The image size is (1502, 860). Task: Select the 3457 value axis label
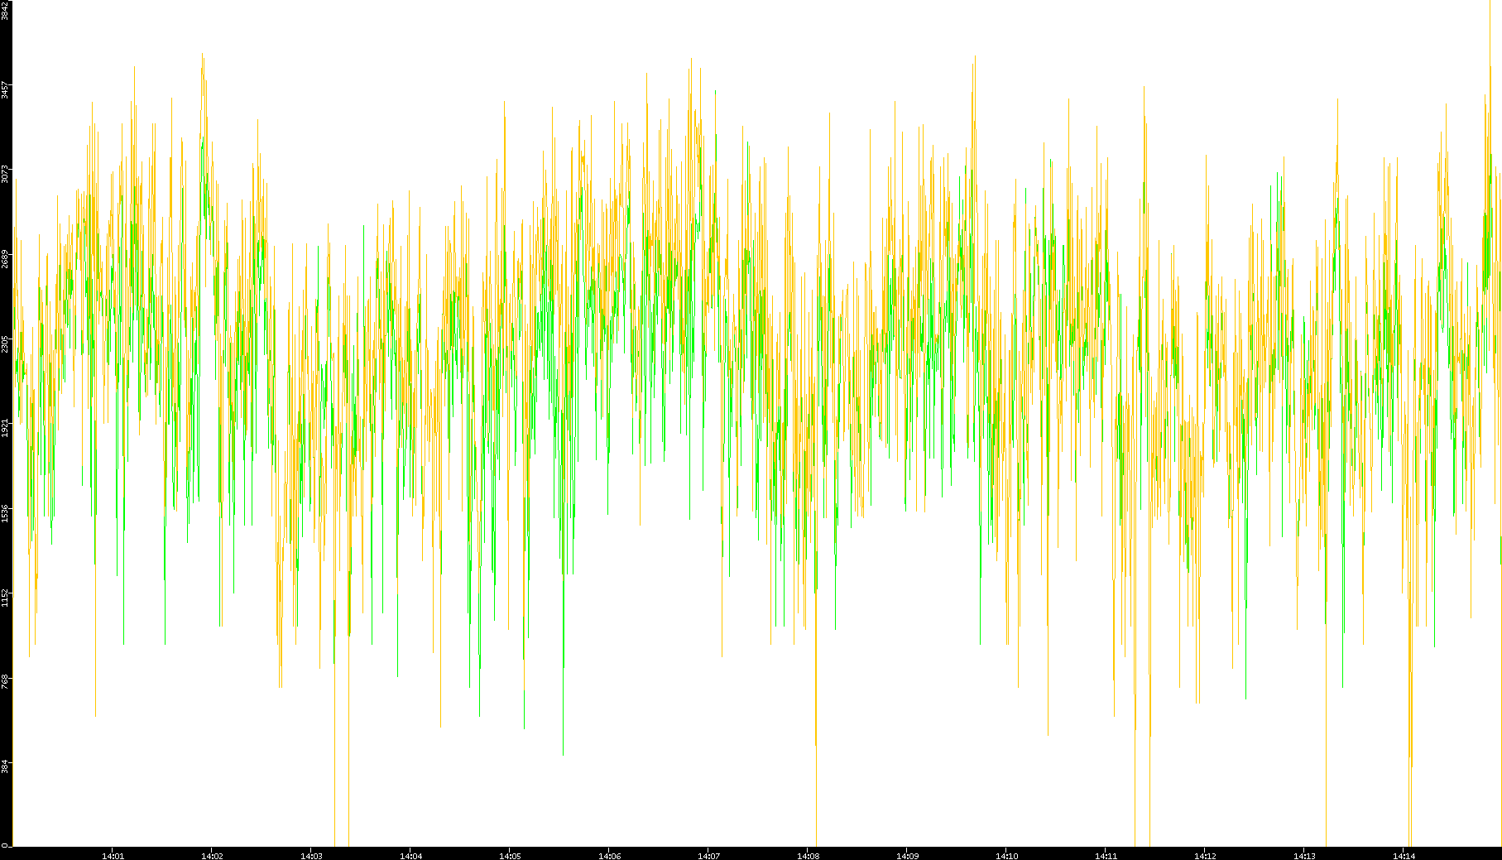click(x=5, y=89)
